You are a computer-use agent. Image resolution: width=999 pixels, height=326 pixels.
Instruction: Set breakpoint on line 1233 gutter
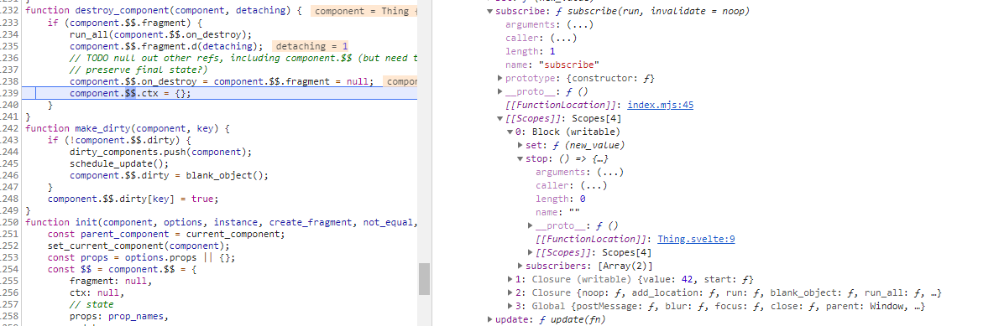10,23
